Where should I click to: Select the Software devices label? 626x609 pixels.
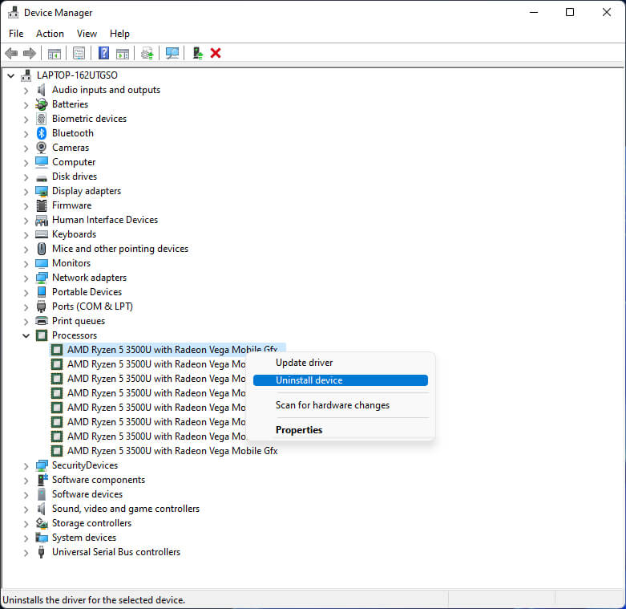(87, 494)
